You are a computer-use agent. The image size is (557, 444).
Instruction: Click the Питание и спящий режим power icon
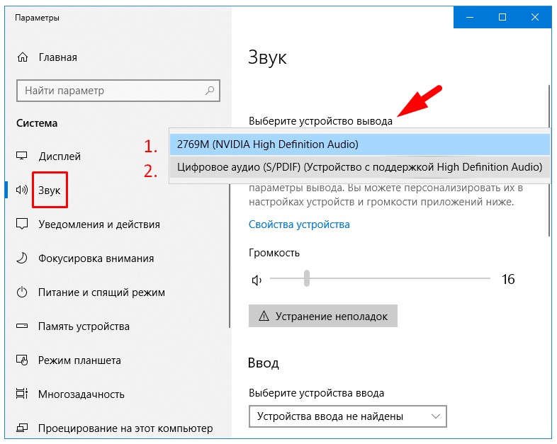[22, 292]
